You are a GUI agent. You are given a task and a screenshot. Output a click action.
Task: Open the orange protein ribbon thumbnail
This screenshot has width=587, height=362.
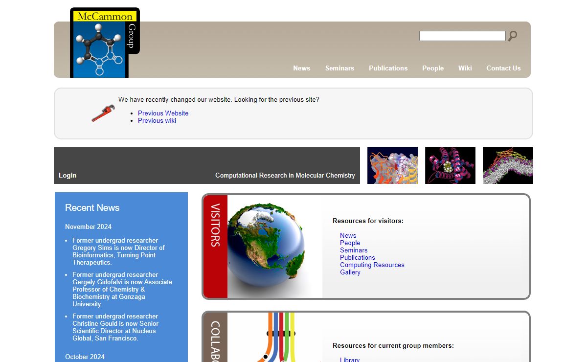pyautogui.click(x=392, y=165)
